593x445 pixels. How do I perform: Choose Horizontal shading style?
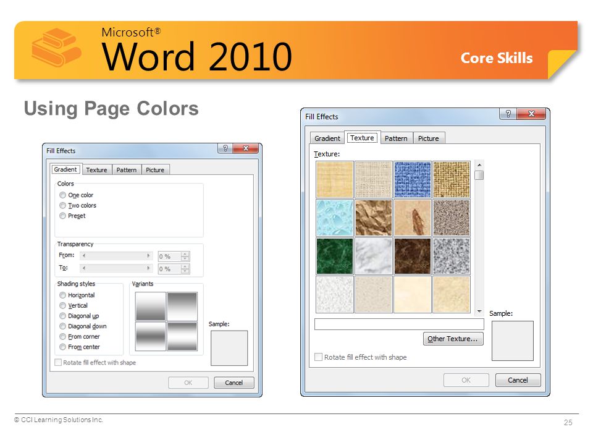pyautogui.click(x=63, y=295)
